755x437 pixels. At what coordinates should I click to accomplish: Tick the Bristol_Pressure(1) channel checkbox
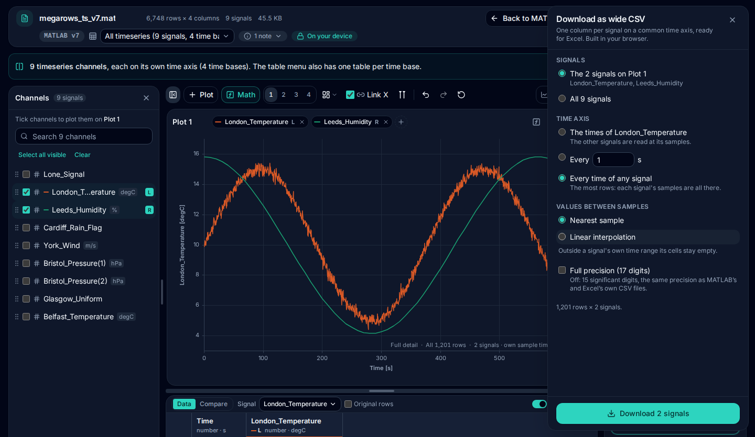coord(26,263)
